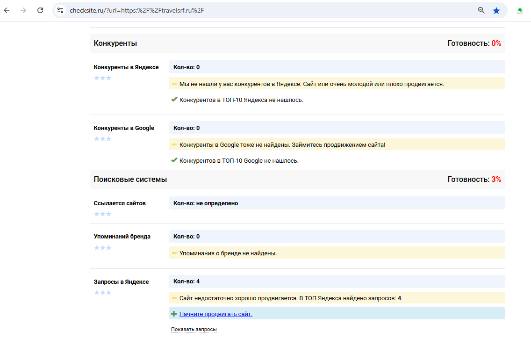Open the Начните продвигать сайт link
This screenshot has width=531, height=339.
tap(216, 314)
